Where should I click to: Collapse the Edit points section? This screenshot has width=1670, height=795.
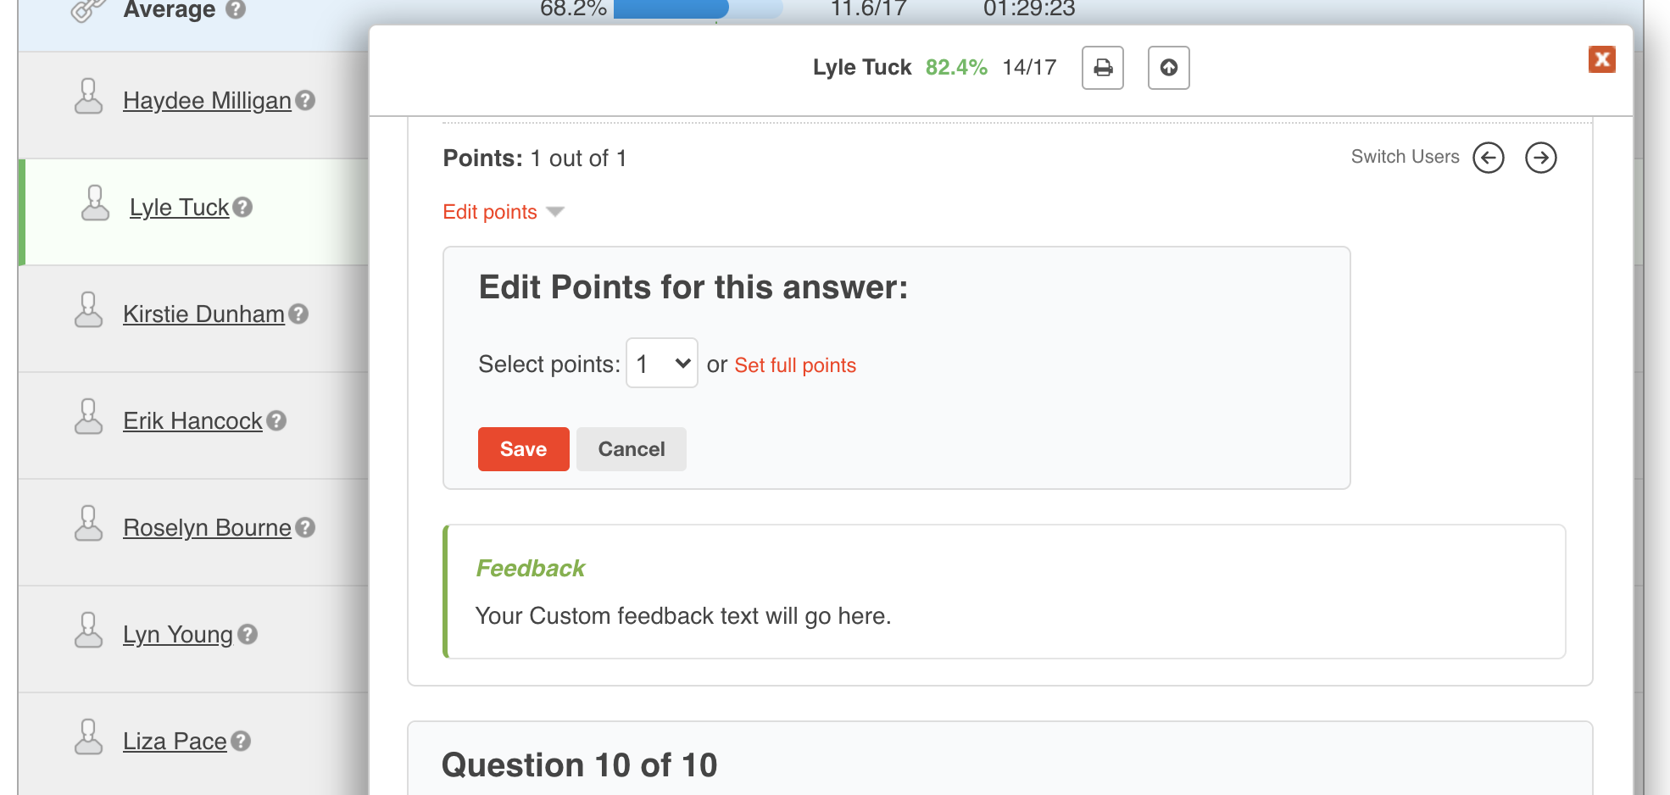(503, 212)
